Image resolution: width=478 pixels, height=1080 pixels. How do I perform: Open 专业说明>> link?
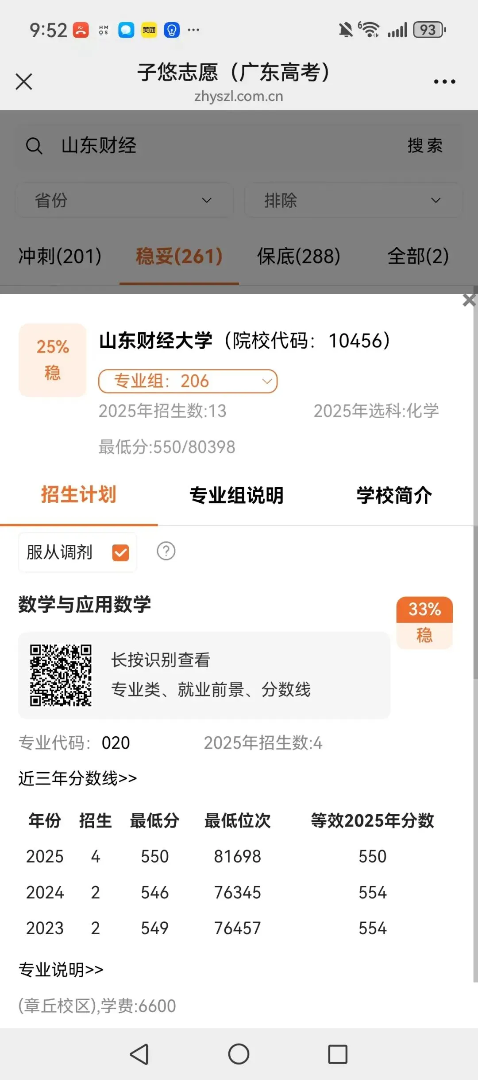(x=61, y=969)
